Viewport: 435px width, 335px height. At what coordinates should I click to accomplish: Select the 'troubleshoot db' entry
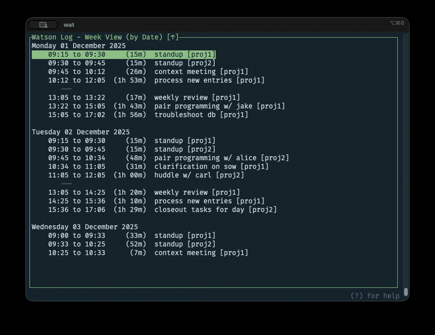pos(148,115)
